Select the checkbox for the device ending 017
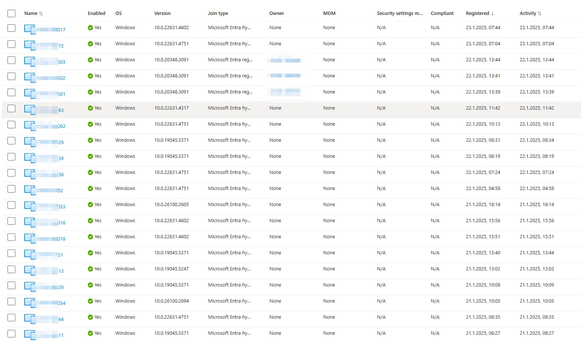The width and height of the screenshot is (581, 343). point(12,28)
